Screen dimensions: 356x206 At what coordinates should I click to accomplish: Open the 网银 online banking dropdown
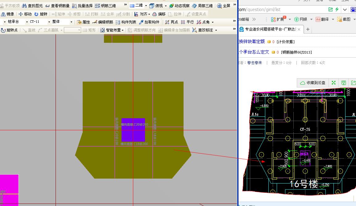(311, 19)
